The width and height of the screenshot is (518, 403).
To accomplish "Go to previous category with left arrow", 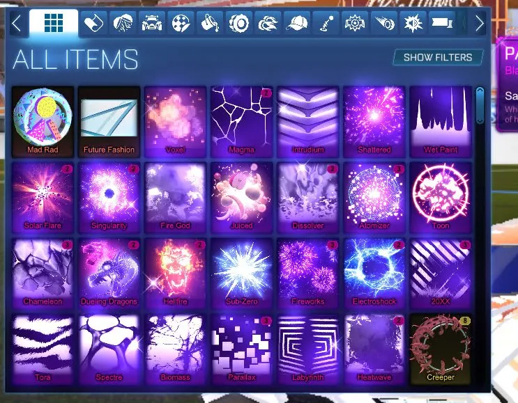I will [17, 23].
